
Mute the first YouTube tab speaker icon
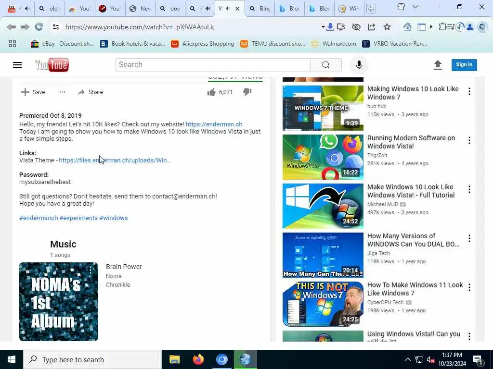[27, 9]
